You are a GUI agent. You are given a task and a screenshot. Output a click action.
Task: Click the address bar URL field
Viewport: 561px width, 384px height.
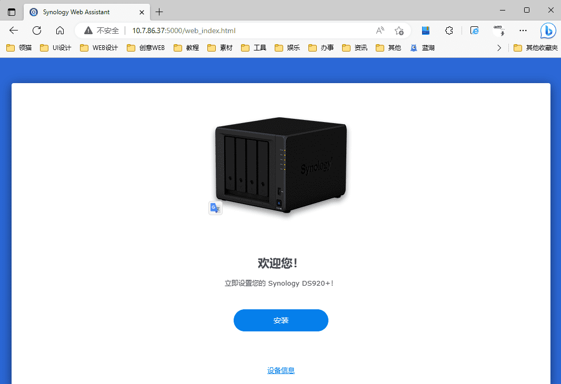pyautogui.click(x=237, y=31)
